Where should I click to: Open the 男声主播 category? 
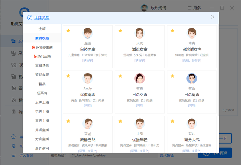[x=42, y=111]
